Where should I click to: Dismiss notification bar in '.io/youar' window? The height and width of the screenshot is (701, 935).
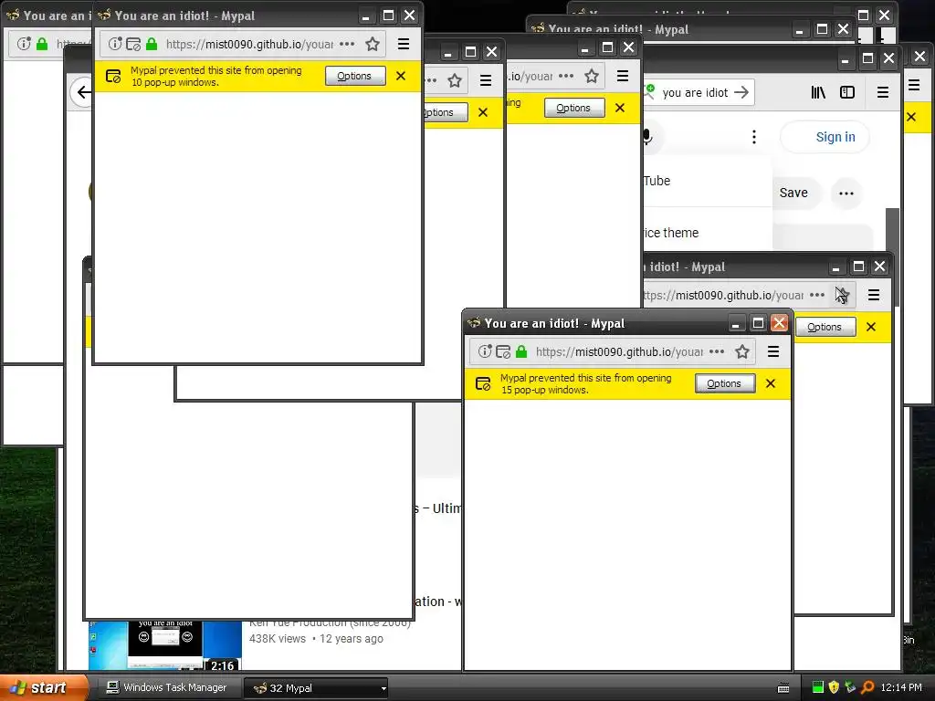tap(620, 108)
